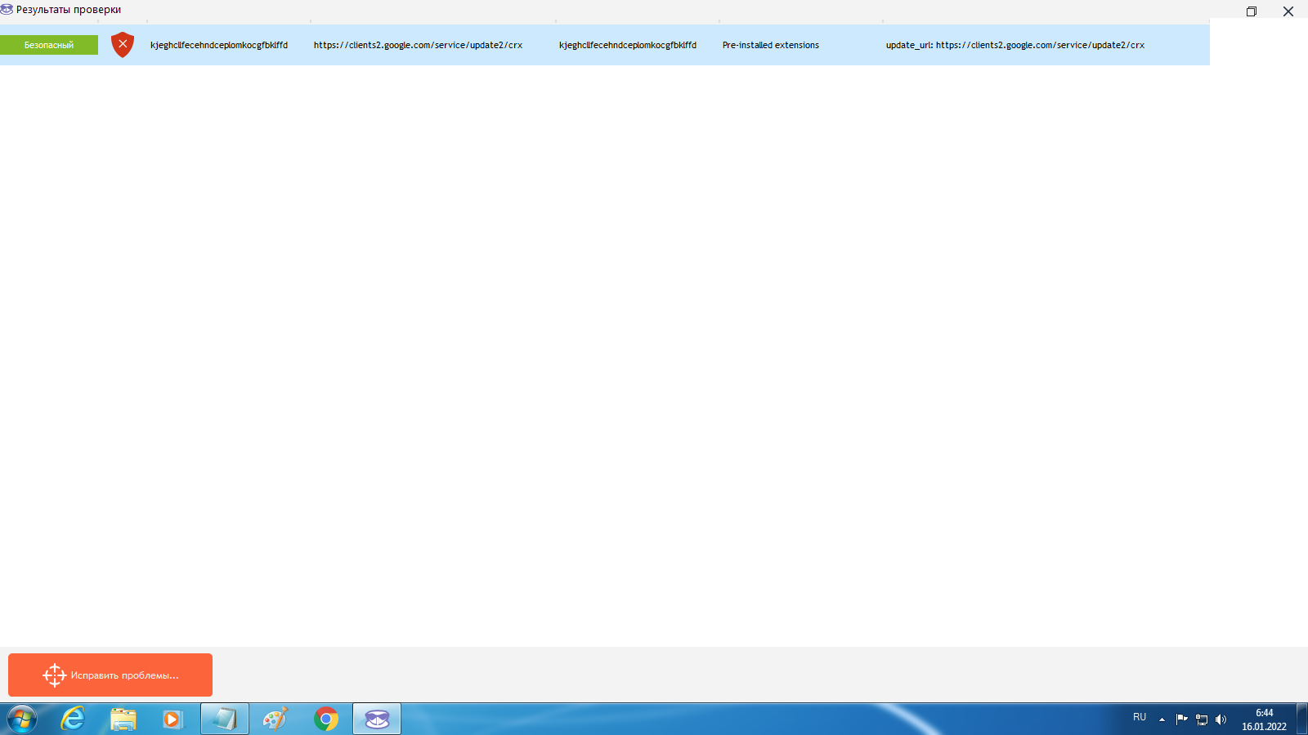The height and width of the screenshot is (735, 1308).
Task: Launch Google Chrome from the taskbar
Action: point(326,719)
